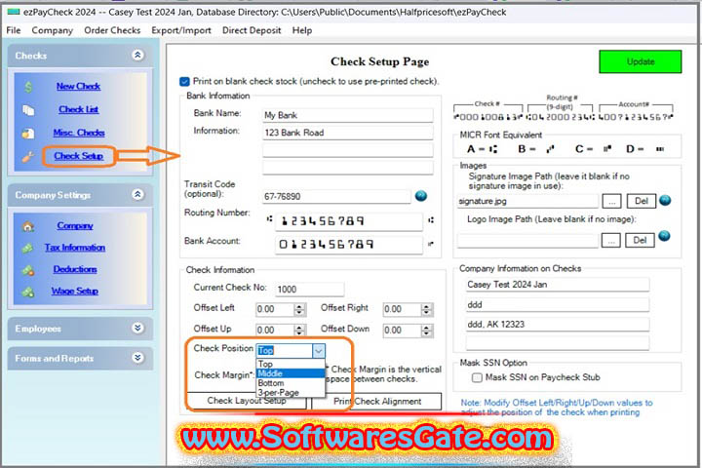Image resolution: width=702 pixels, height=468 pixels.
Task: Click help globe next to signature image path
Action: click(x=665, y=200)
